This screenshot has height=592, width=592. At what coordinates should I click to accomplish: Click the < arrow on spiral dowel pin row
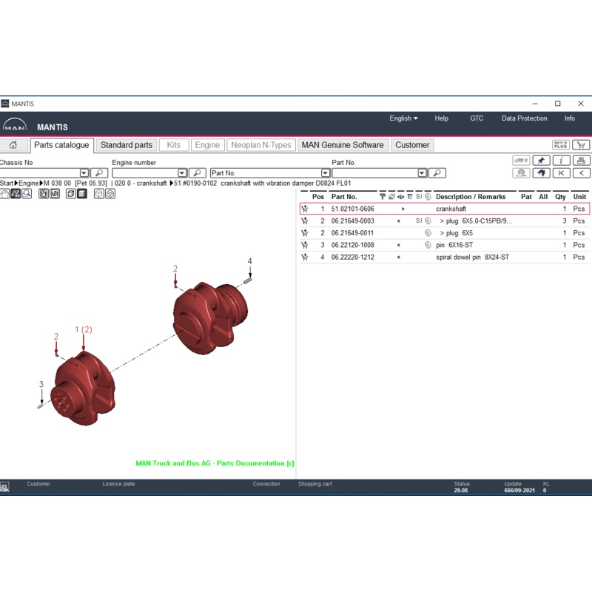click(399, 257)
